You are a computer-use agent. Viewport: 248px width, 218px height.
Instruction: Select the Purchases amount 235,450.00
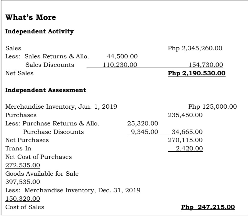(185, 115)
